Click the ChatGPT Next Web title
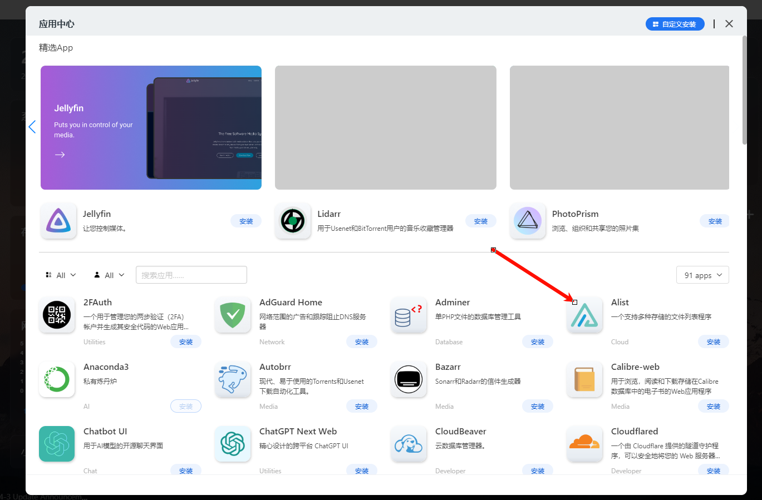Image resolution: width=762 pixels, height=500 pixels. pos(298,432)
